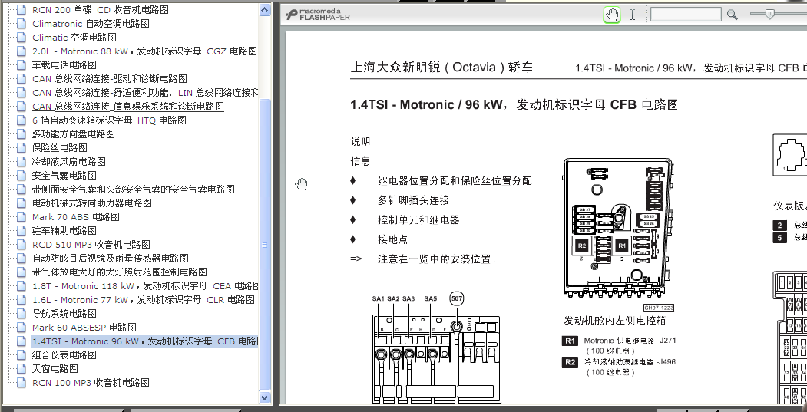Click the down arrow of tree scrollbar
Screen dimensions: 807x412
(x=265, y=397)
